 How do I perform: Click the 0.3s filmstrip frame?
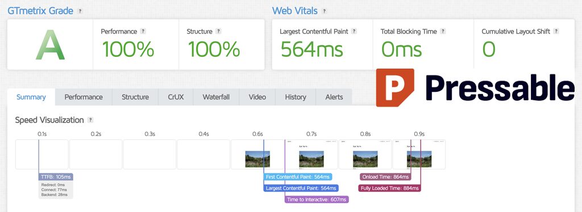point(149,154)
